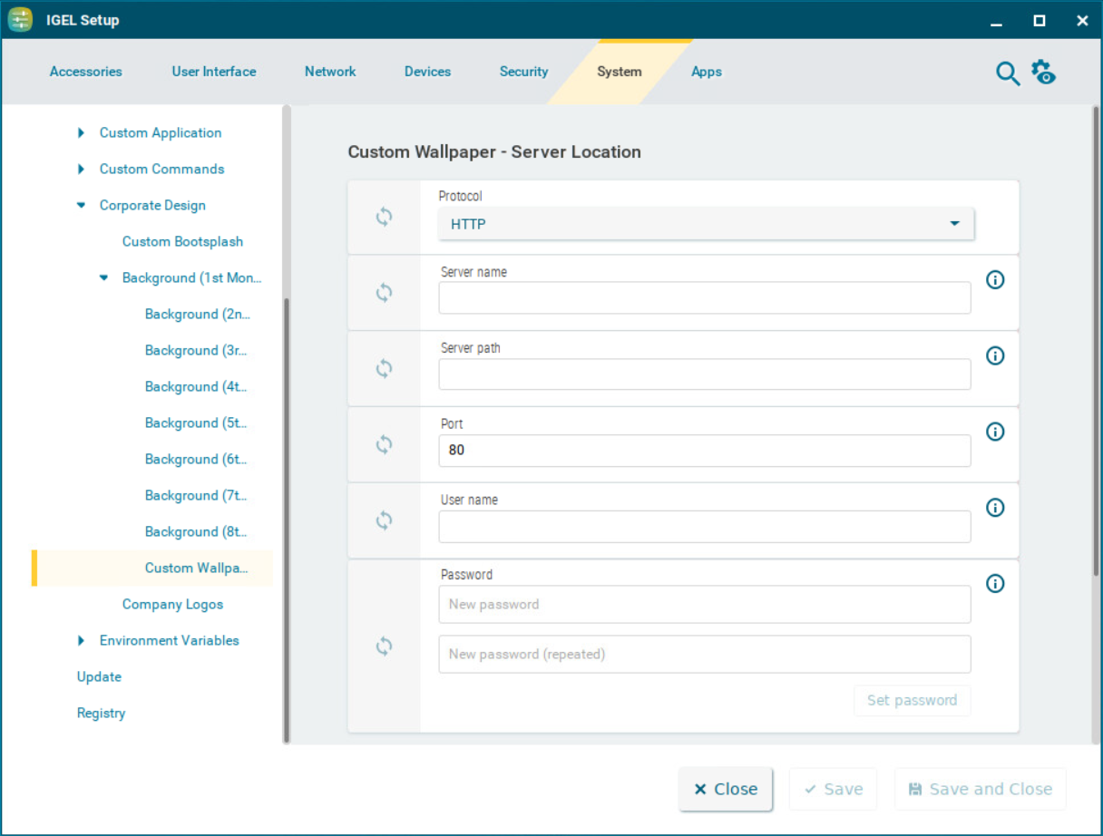Click info icon next to Server name
This screenshot has width=1103, height=836.
(995, 280)
